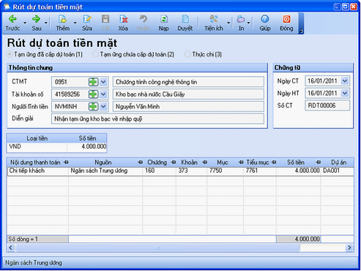
Task: Click Chương cell value 160
Action: coord(159,171)
